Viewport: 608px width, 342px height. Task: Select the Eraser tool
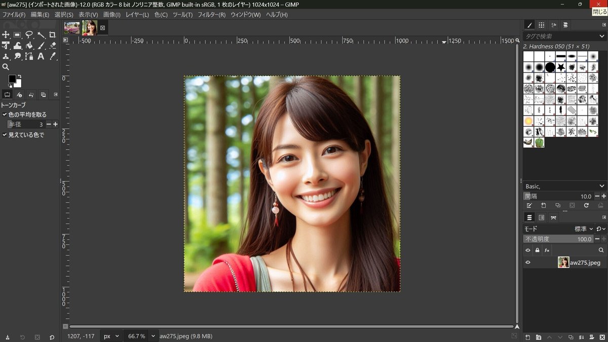pyautogui.click(x=52, y=46)
